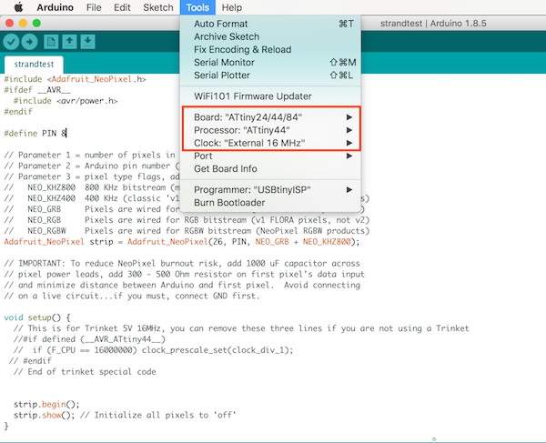546x443 pixels.
Task: Click the "#define PIN 8" code line
Action: coord(35,134)
